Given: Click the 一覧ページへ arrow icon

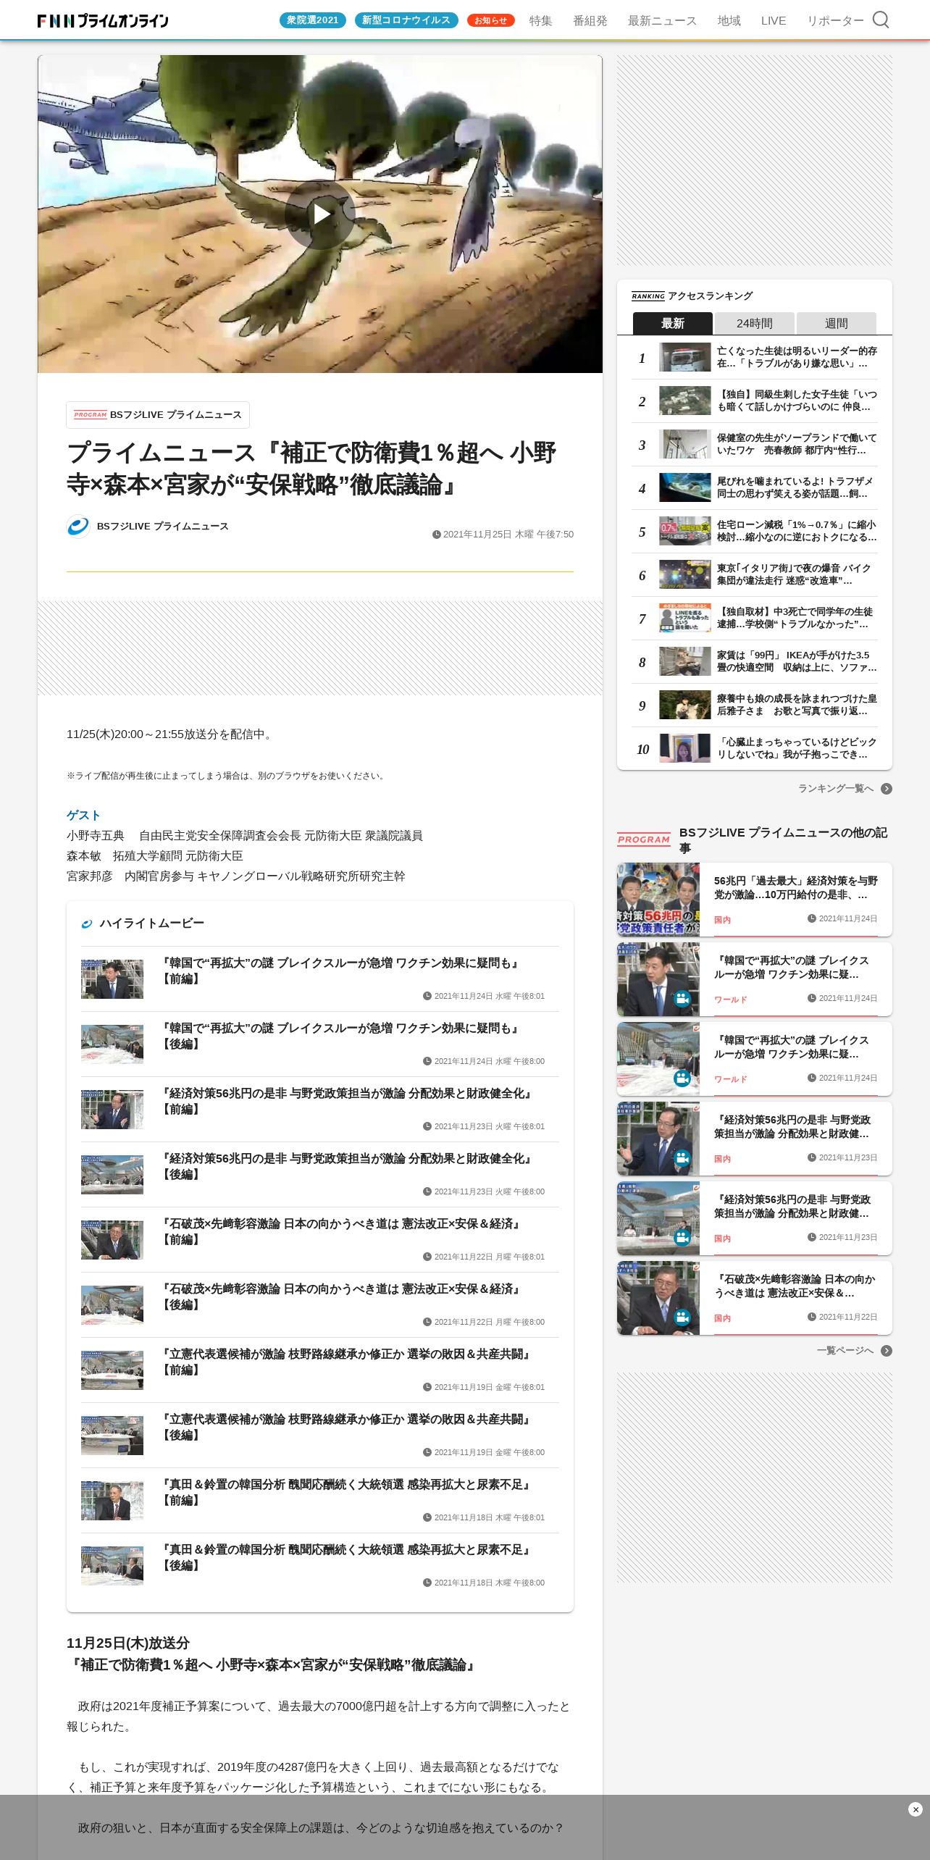Looking at the screenshot, I should click(x=886, y=1351).
